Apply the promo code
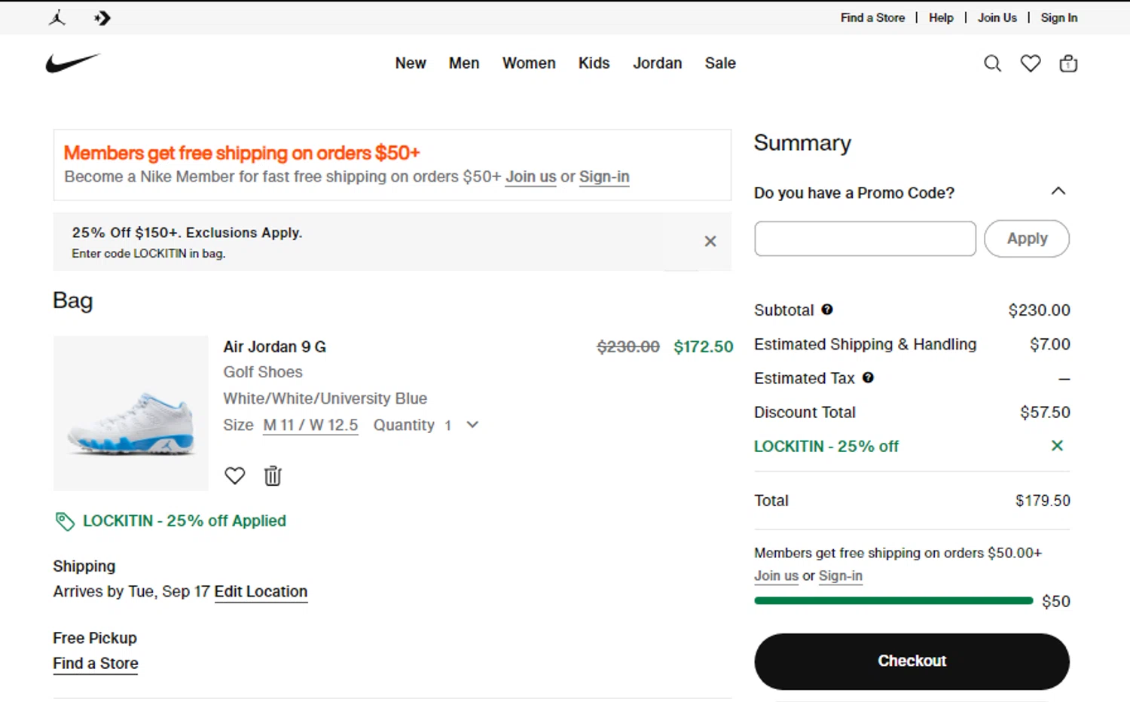 click(1026, 238)
